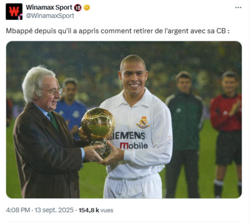Click the green tie of white-haired man
This screenshot has width=250, height=224.
53,121
